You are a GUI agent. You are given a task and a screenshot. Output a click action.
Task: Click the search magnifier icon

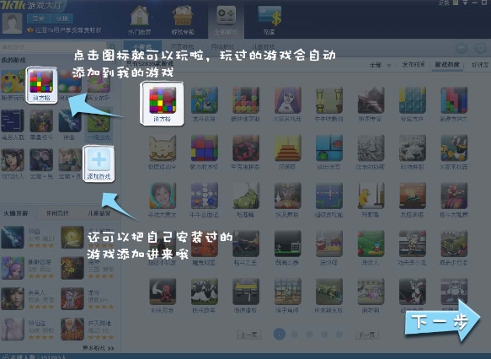112,47
